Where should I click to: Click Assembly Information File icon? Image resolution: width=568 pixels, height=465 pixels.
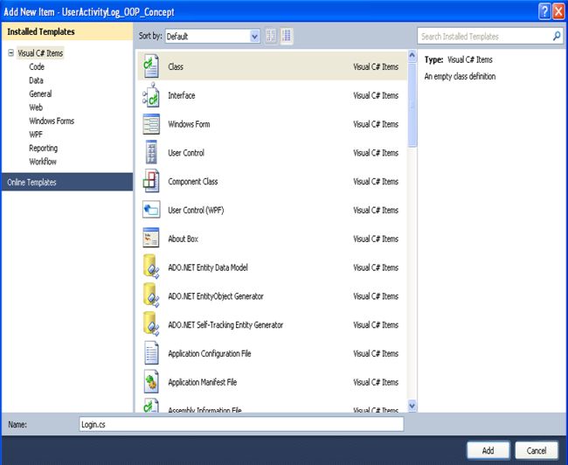pyautogui.click(x=150, y=406)
